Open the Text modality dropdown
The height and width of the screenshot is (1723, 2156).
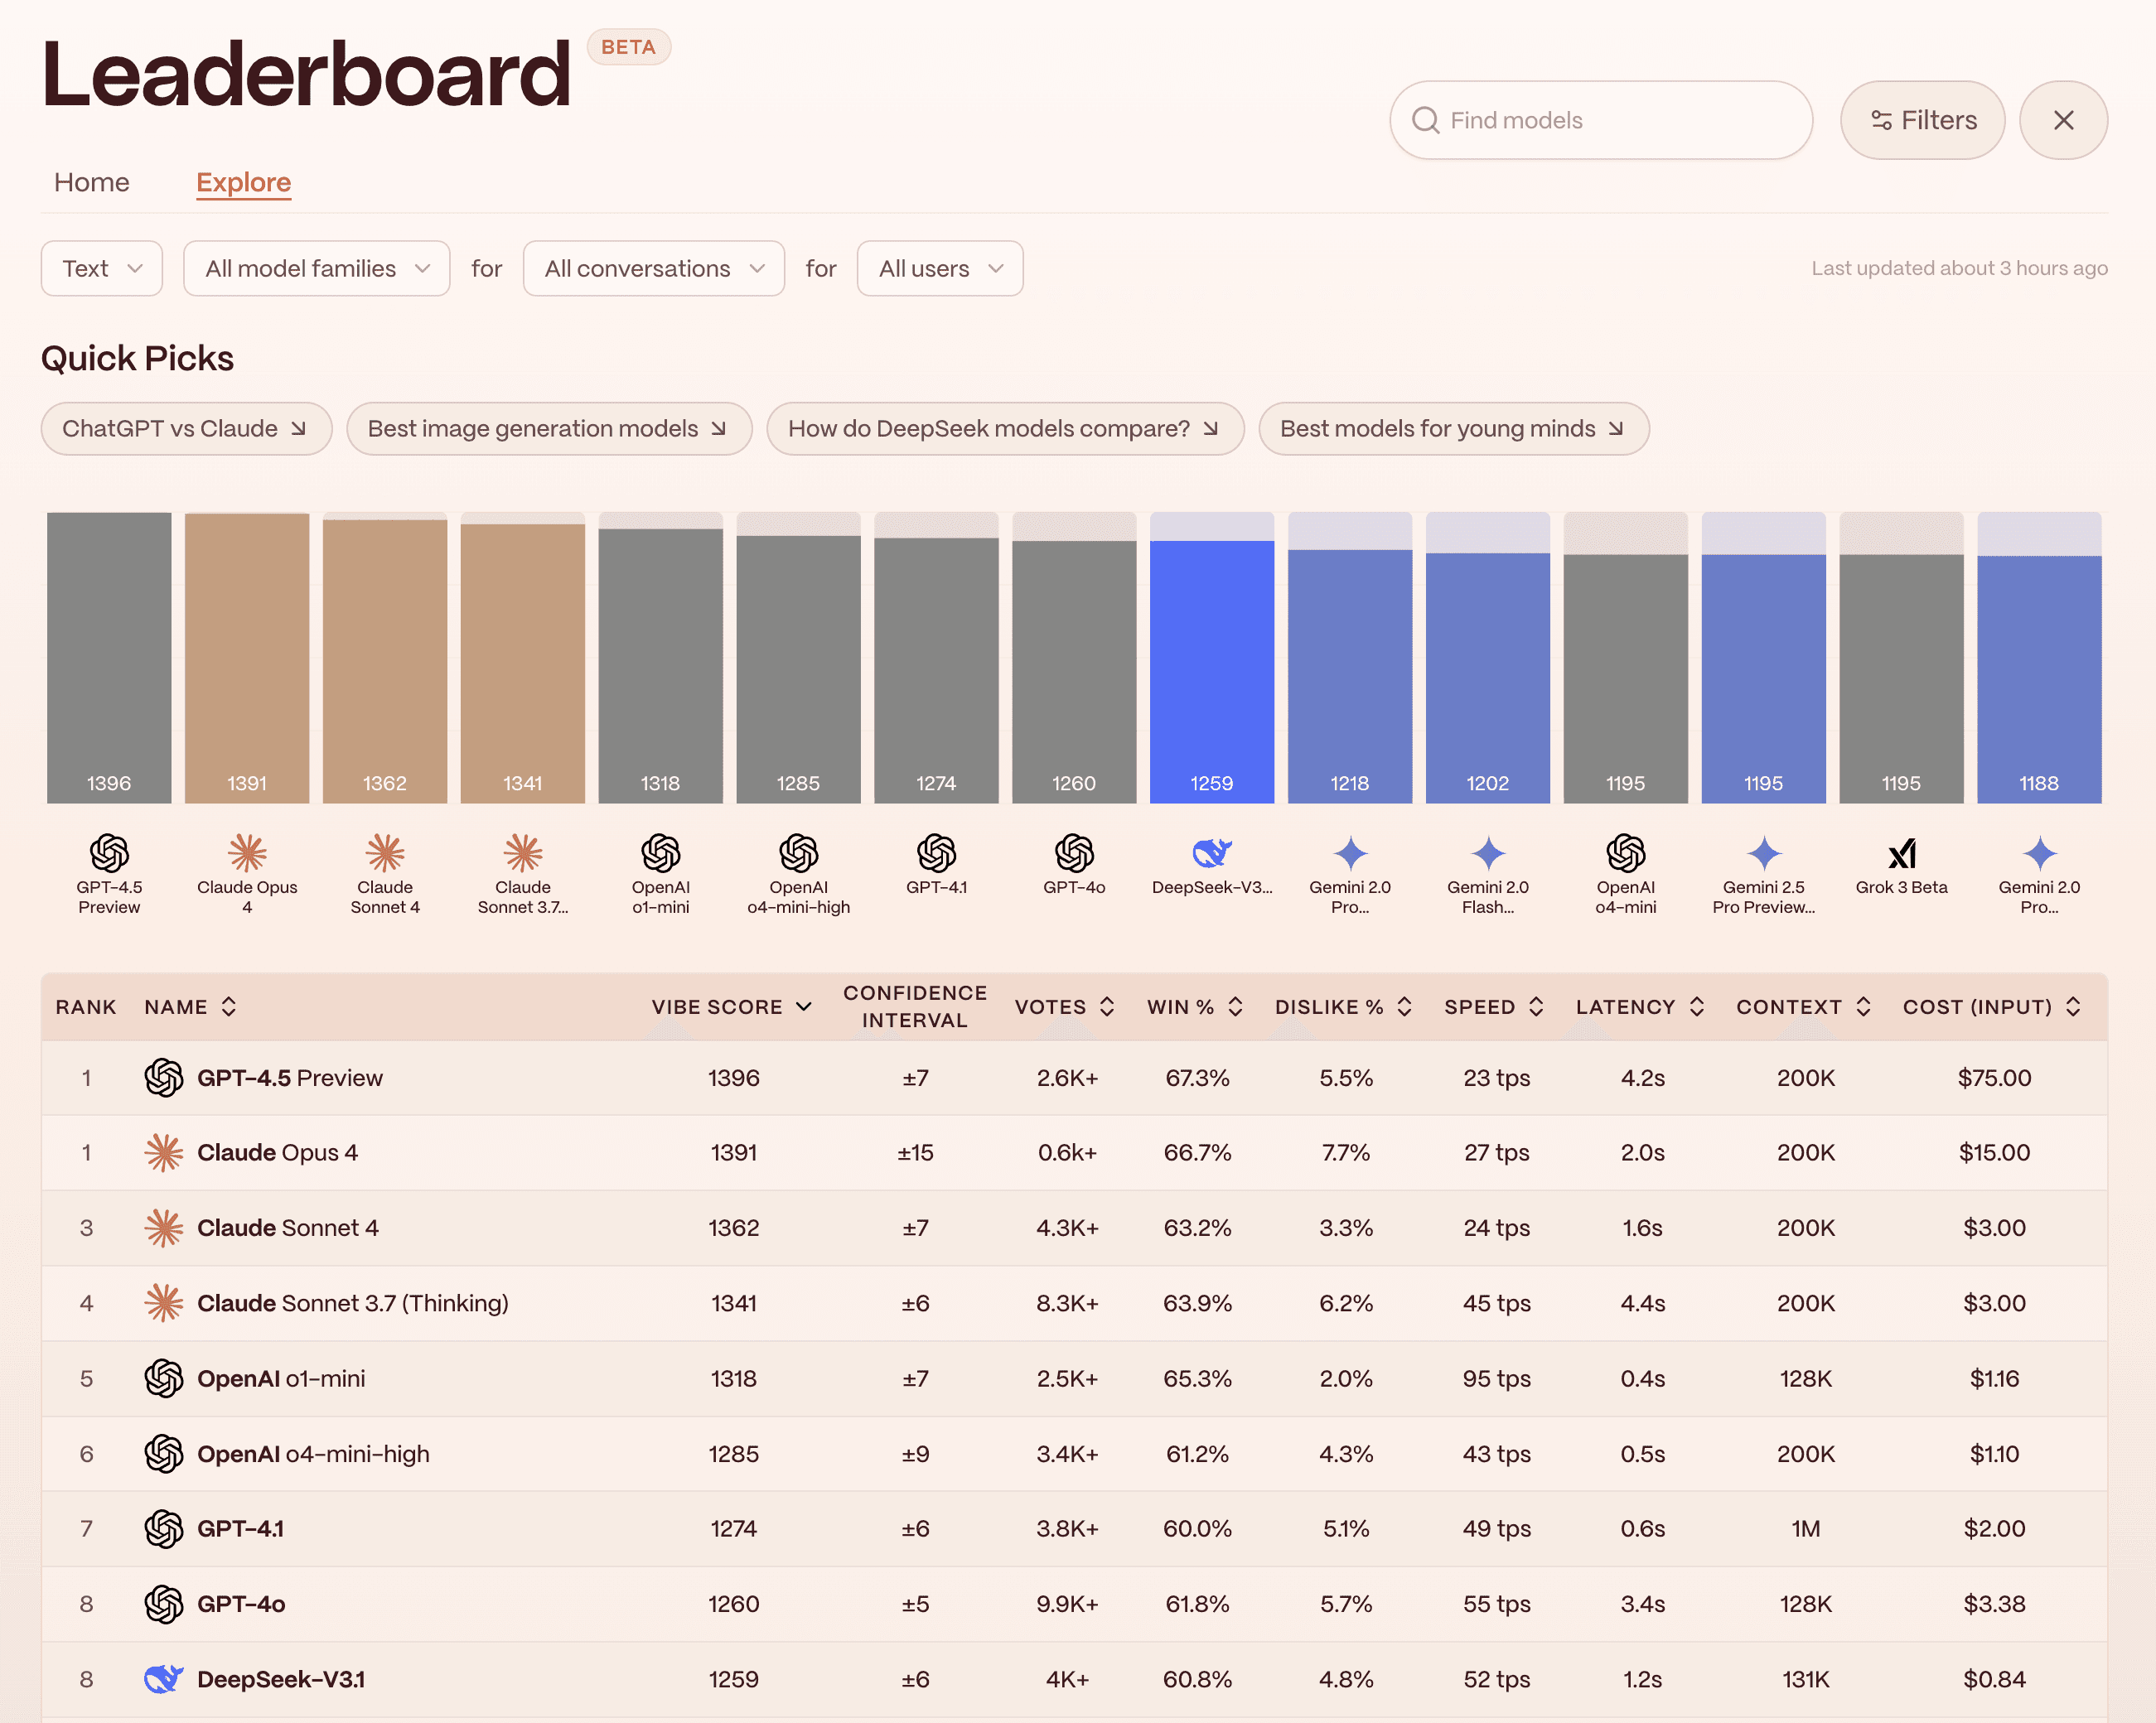[101, 268]
